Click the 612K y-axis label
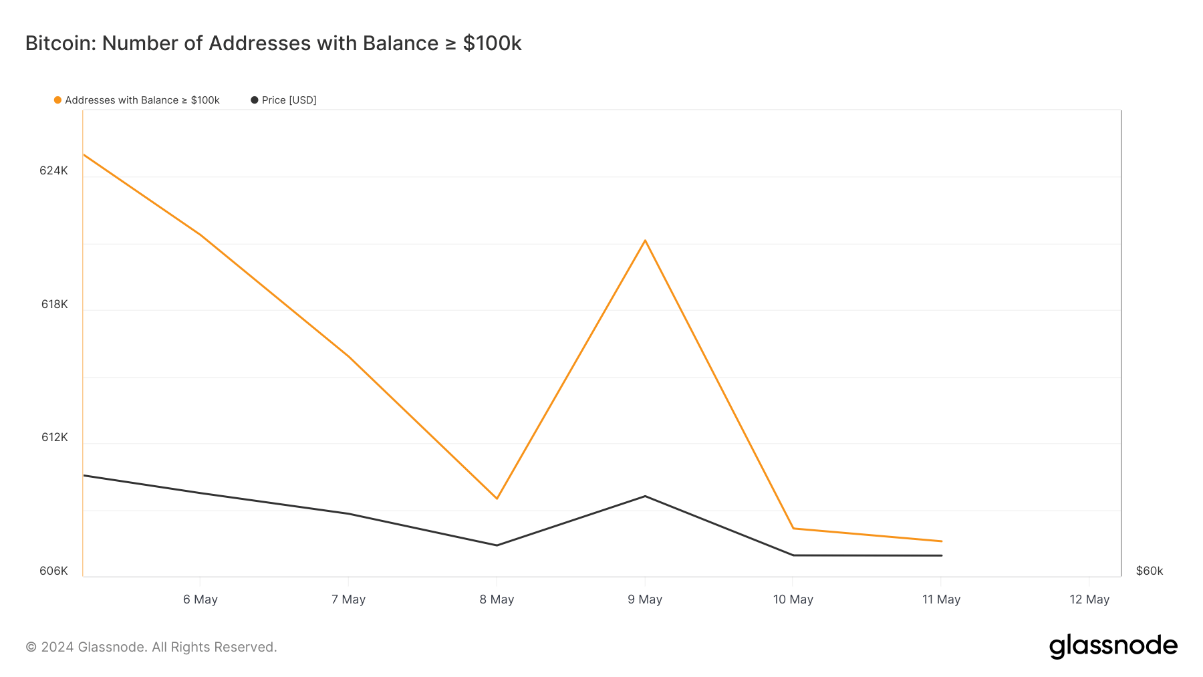This screenshot has width=1203, height=677. tap(54, 438)
